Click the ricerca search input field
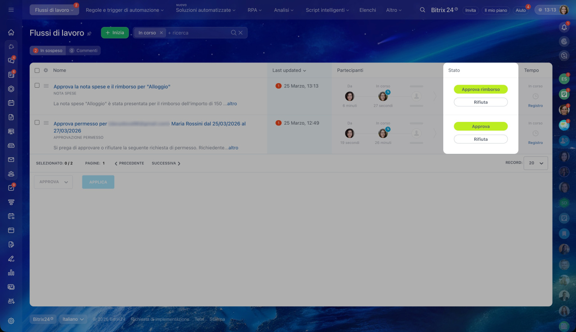Image resolution: width=576 pixels, height=332 pixels. [x=198, y=33]
